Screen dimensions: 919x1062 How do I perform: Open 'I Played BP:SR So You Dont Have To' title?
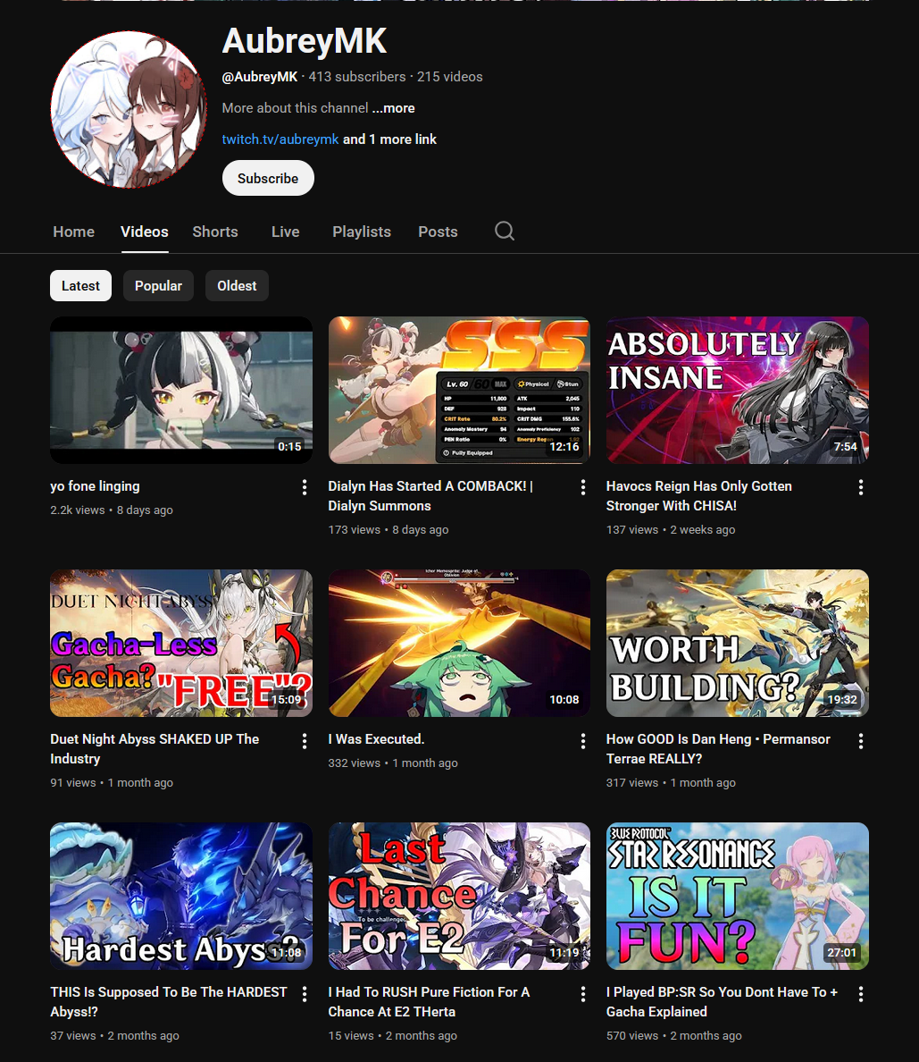tap(722, 1002)
